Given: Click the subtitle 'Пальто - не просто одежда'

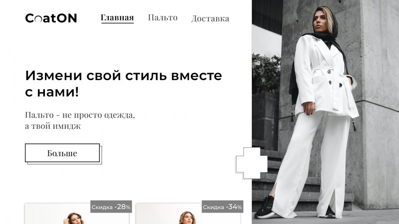Looking at the screenshot, I should (80, 115).
